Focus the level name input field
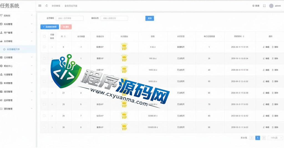The width and height of the screenshot is (284, 148). point(114,18)
